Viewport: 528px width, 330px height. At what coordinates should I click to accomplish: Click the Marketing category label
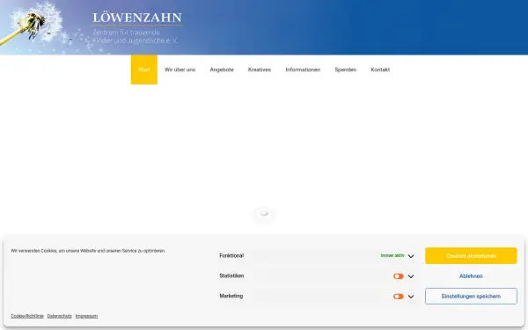pyautogui.click(x=231, y=296)
